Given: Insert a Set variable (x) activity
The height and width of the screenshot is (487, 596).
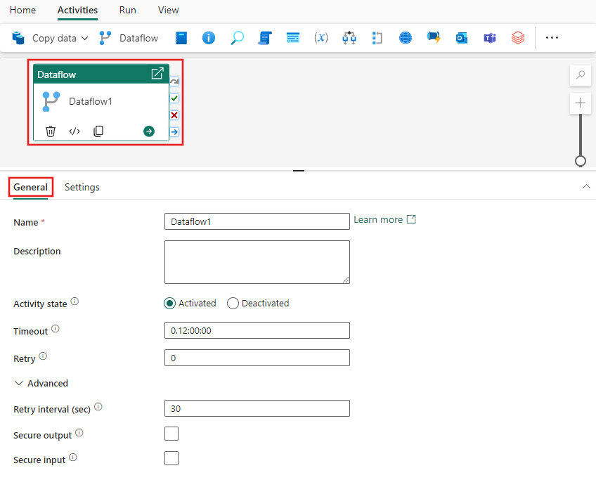Looking at the screenshot, I should click(321, 37).
